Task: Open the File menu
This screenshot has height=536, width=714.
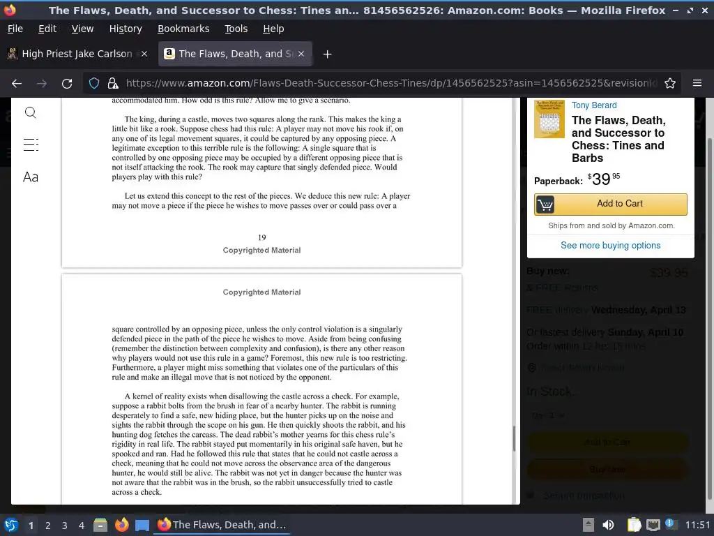Action: click(15, 29)
